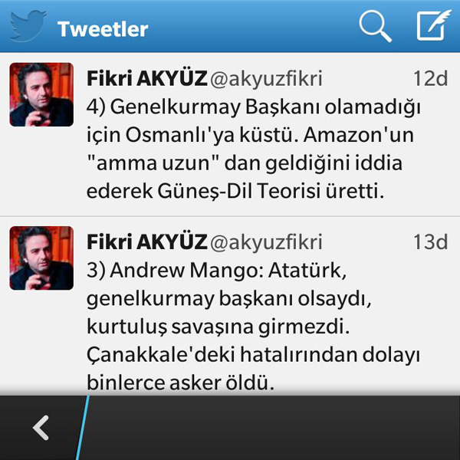Tap the Twitter bird logo

pos(28,26)
